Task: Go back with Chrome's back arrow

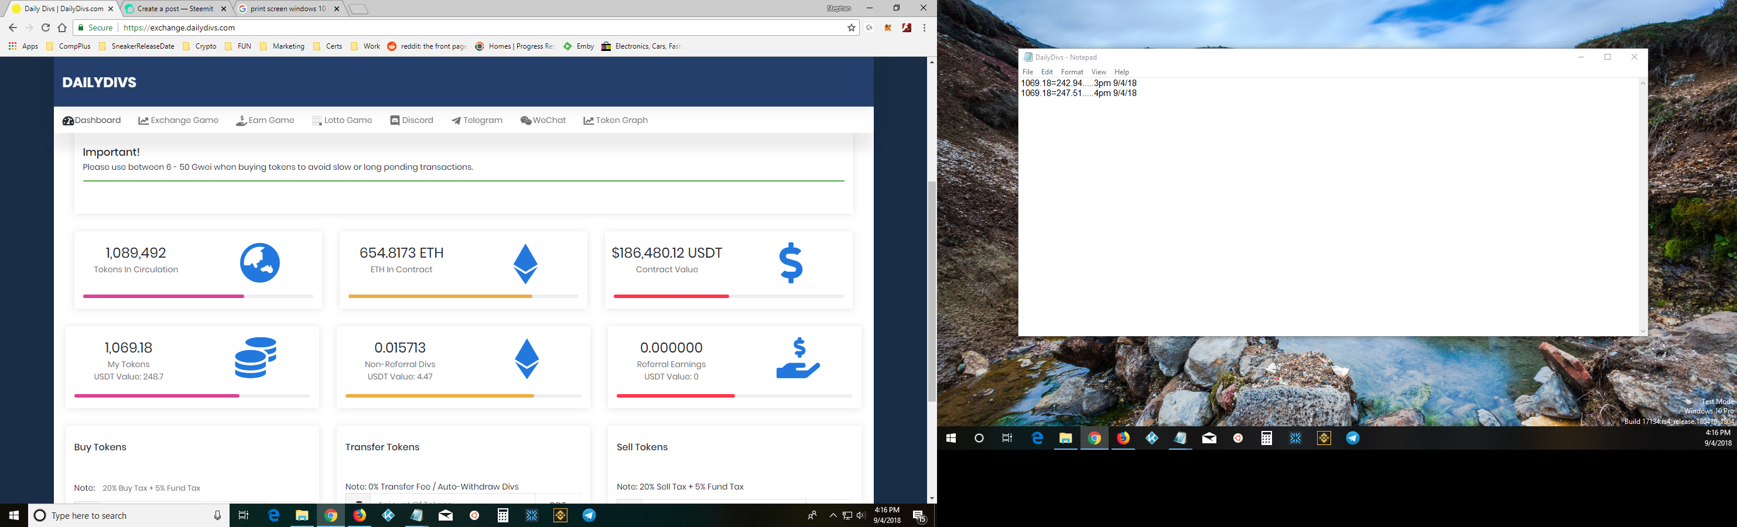Action: pos(13,28)
